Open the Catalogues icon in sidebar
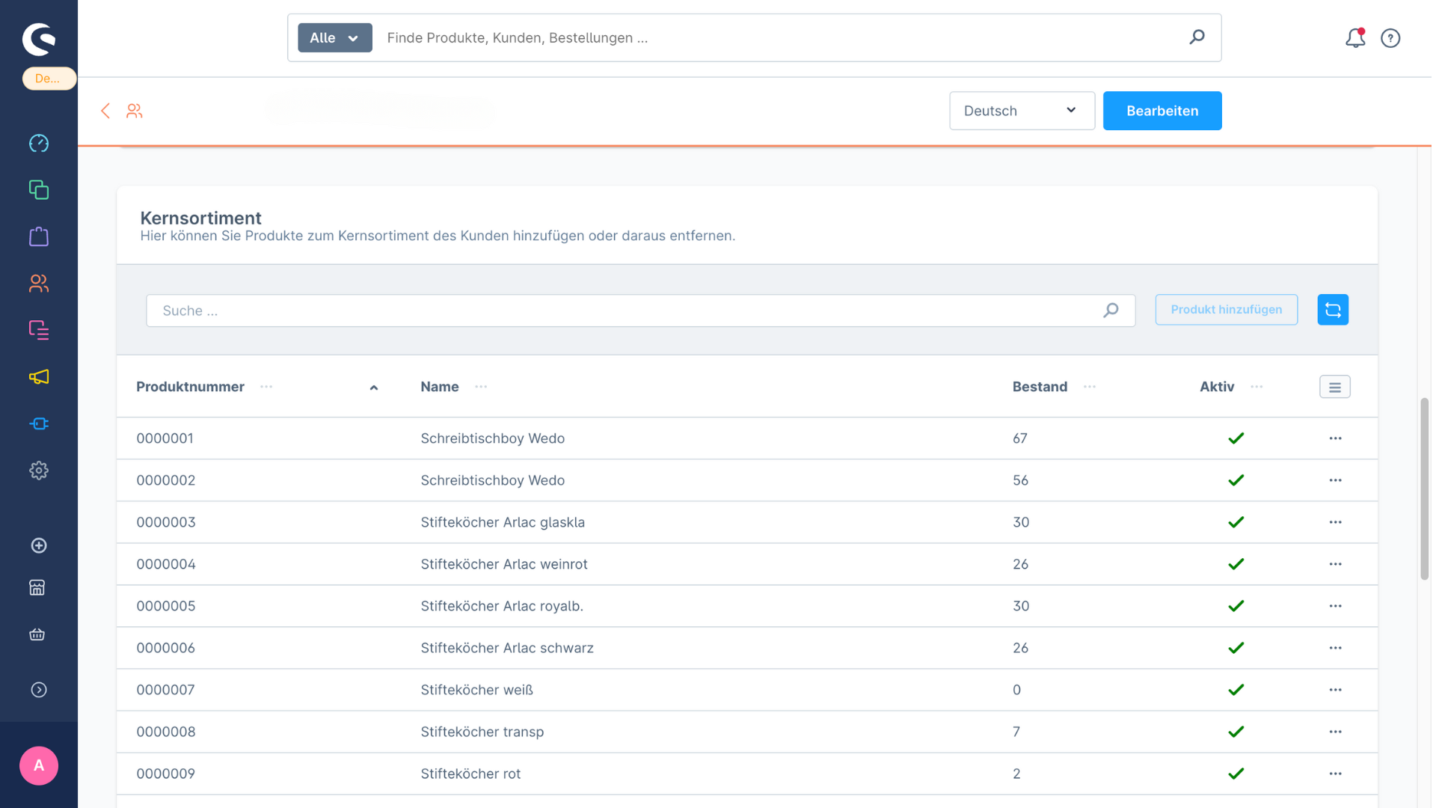Image resolution: width=1436 pixels, height=808 pixels. click(39, 190)
